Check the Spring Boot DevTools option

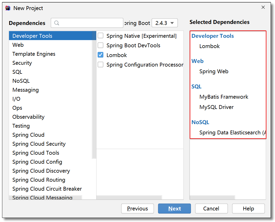[101, 45]
